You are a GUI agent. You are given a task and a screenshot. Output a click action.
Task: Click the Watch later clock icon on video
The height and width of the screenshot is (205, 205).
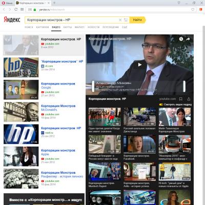click(181, 39)
